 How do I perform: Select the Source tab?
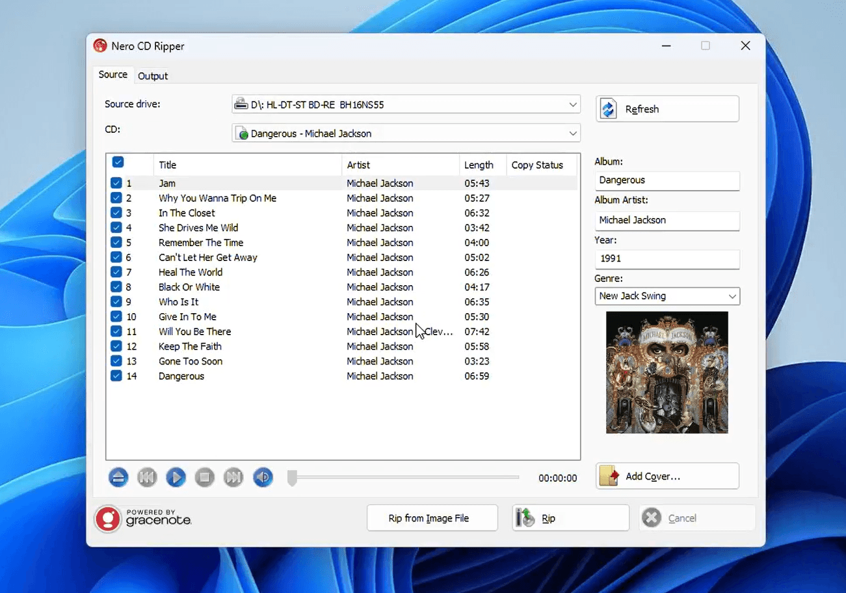(112, 75)
